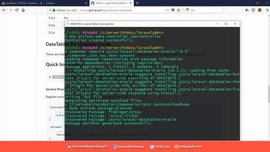Image resolution: width=270 pixels, height=152 pixels.
Task: Open the Firefox hamburger menu
Action: pos(267,10)
